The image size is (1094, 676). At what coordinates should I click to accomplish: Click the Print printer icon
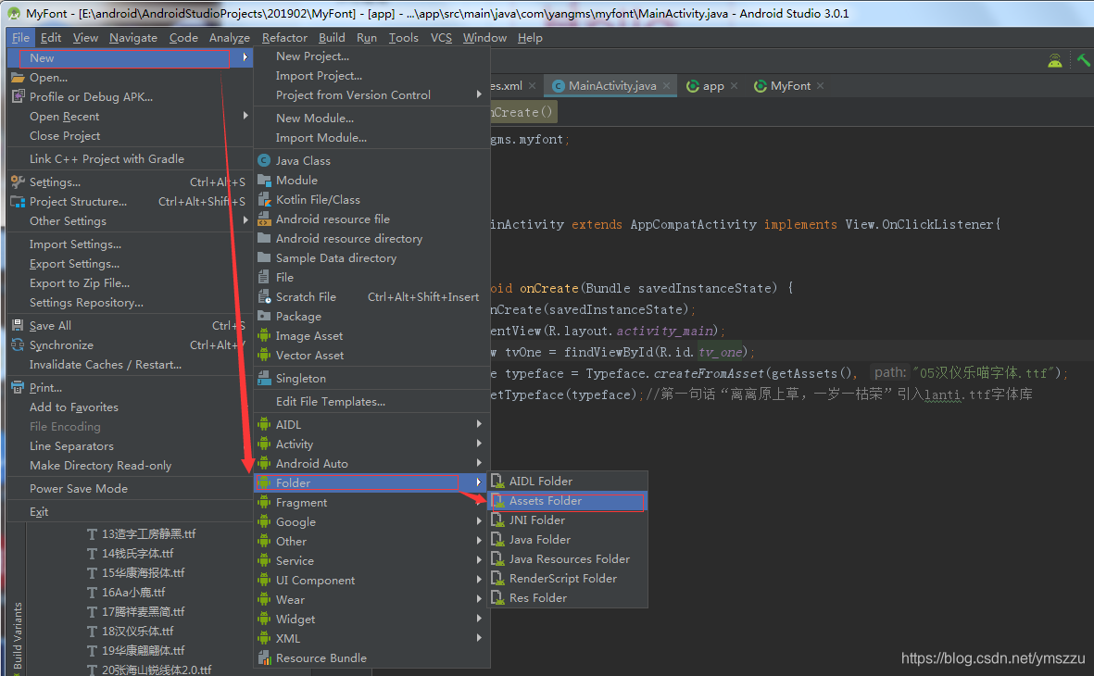click(x=18, y=387)
